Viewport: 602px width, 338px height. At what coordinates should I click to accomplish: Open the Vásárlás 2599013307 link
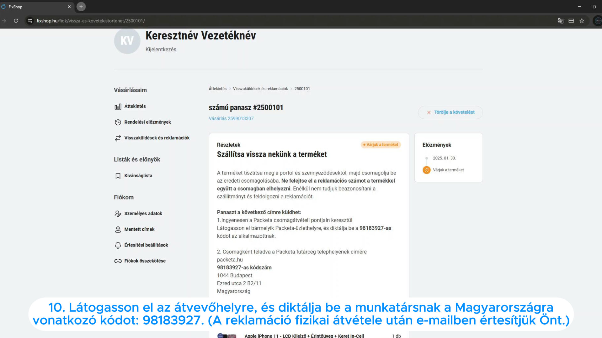[231, 118]
